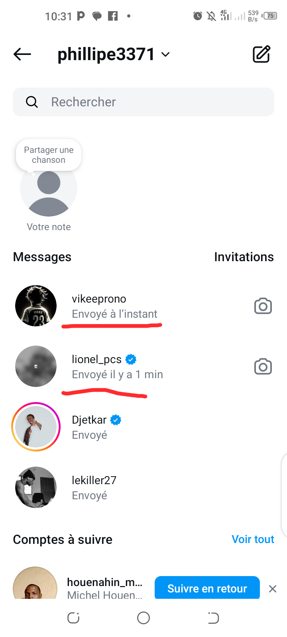
Task: Tap the back arrow icon
Action: point(22,54)
